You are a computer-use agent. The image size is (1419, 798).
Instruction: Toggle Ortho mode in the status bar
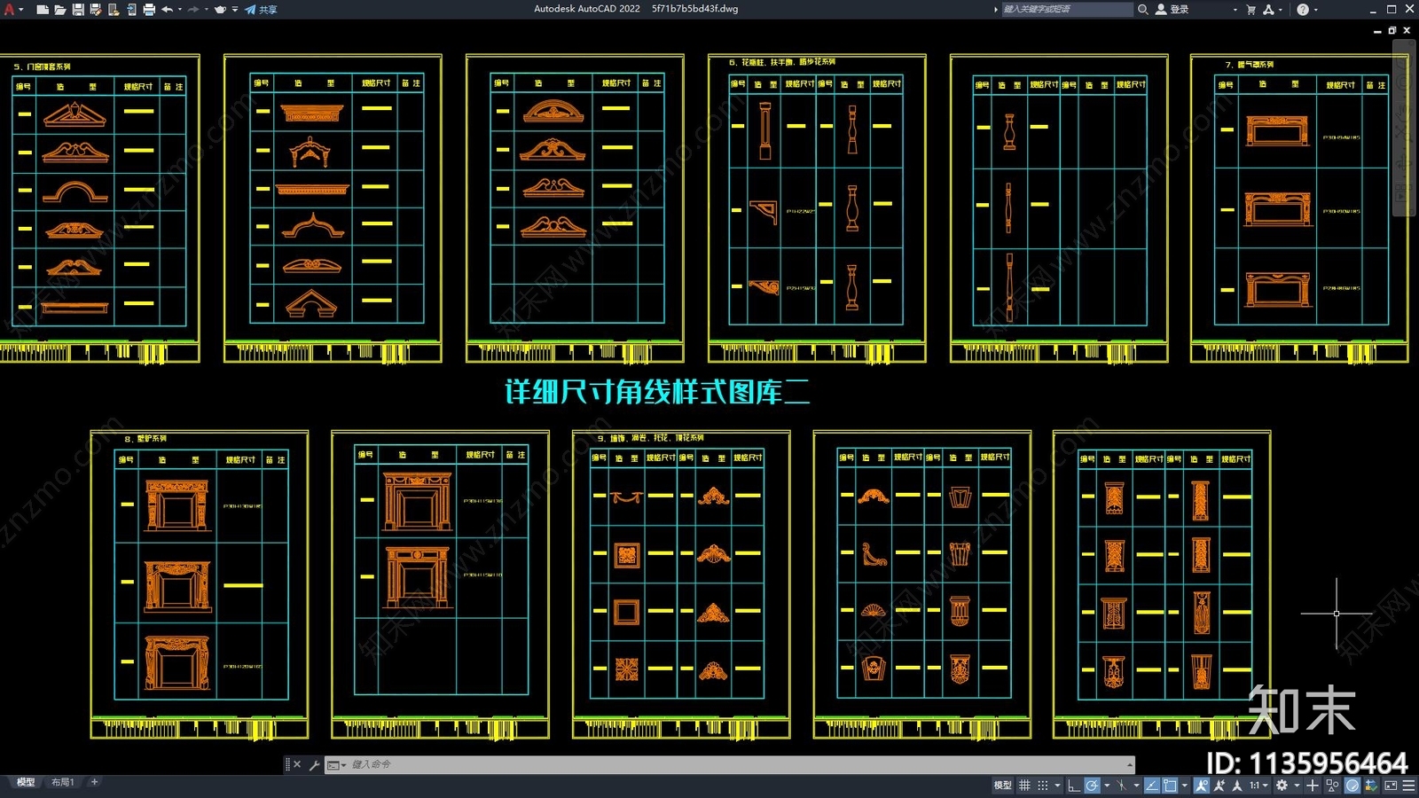click(1073, 786)
